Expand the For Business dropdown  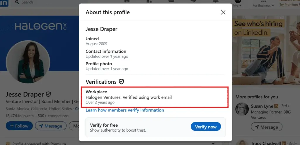(263, 6)
